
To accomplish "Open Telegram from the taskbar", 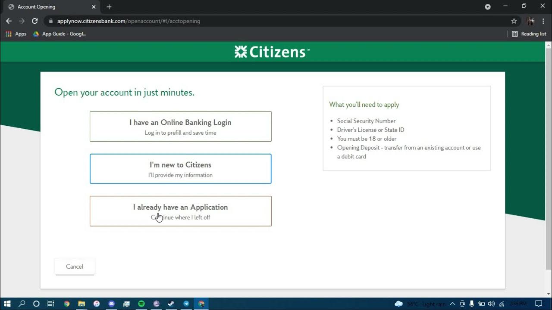I will pyautogui.click(x=186, y=304).
